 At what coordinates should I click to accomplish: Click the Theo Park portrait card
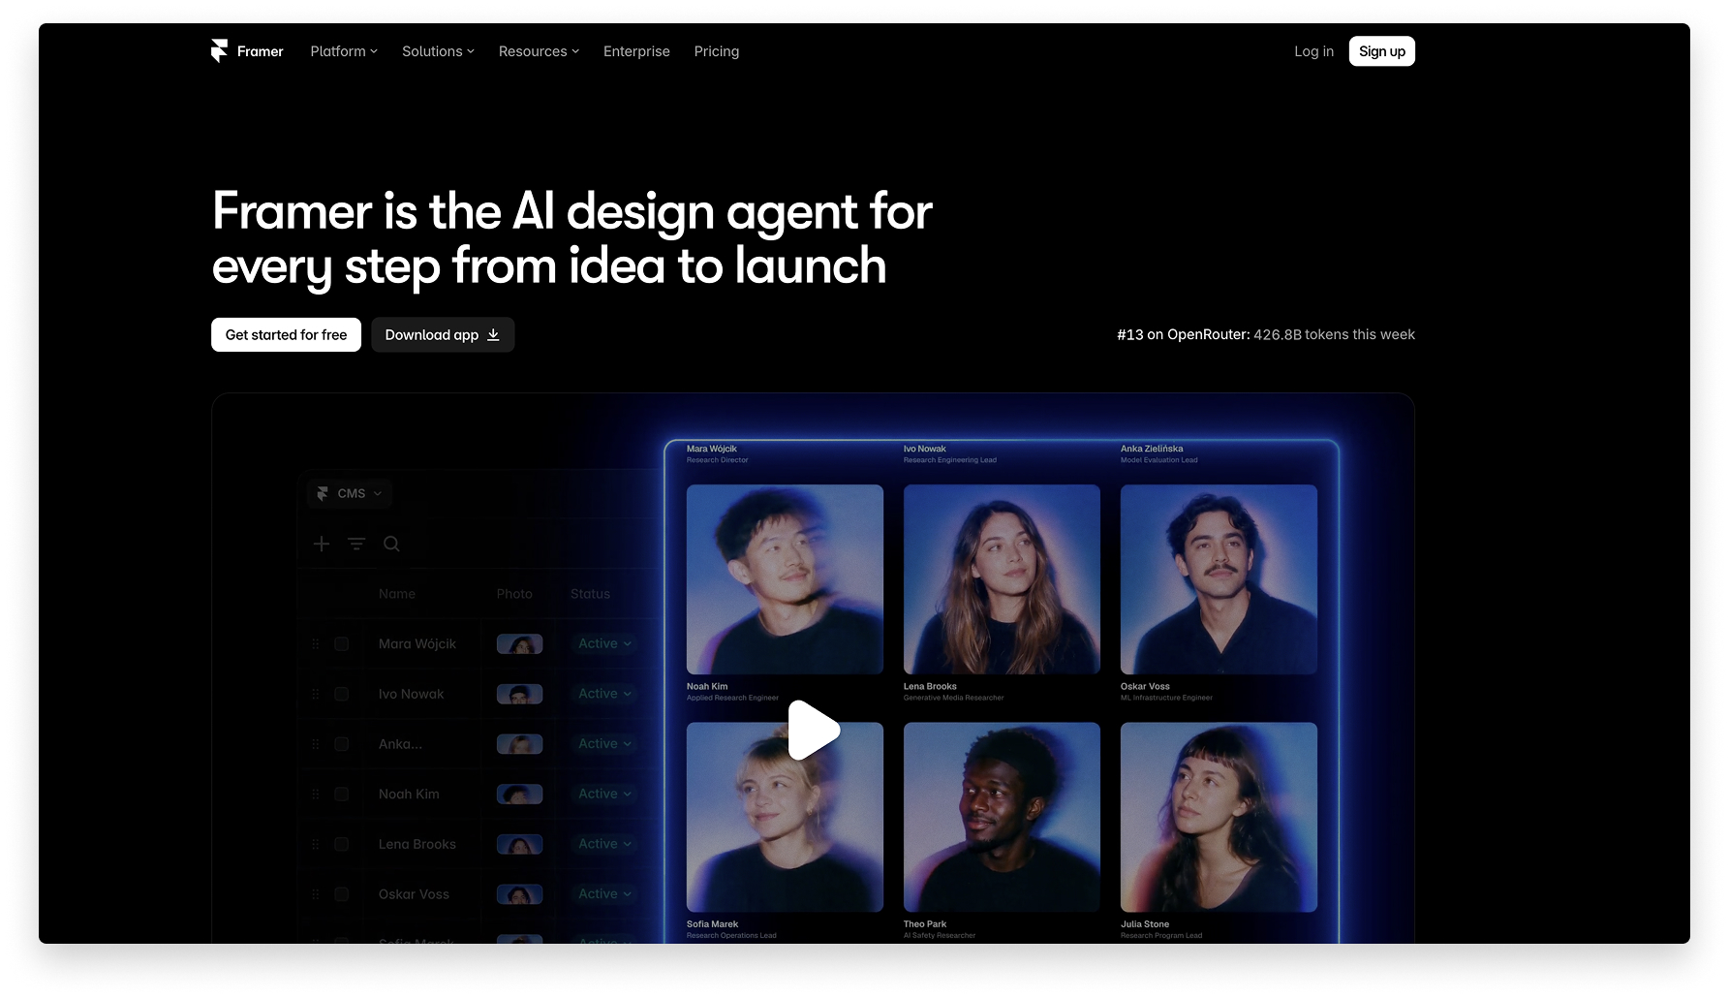point(1002,817)
